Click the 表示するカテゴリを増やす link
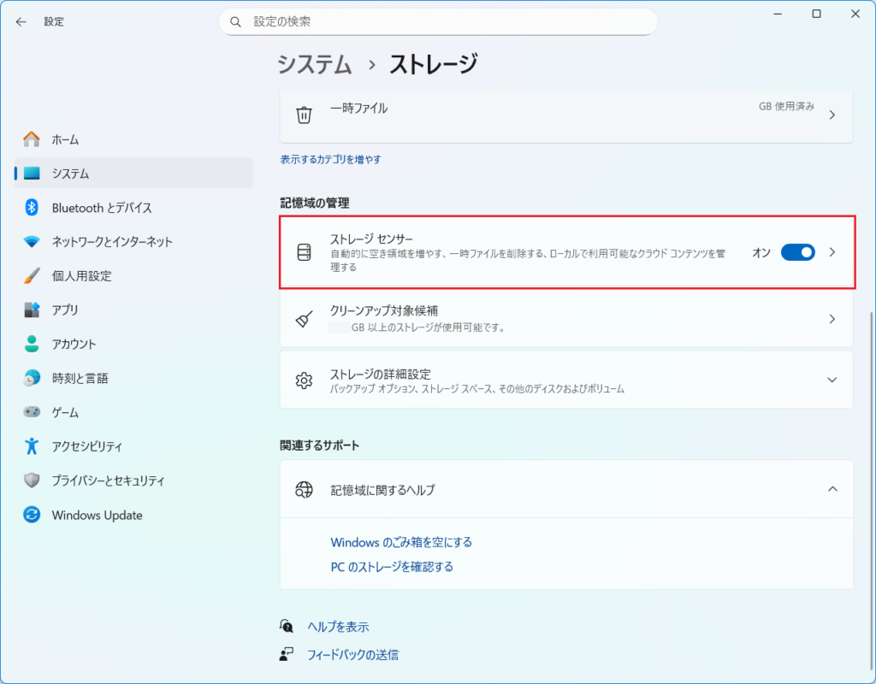Screen dimensions: 876x684 point(331,159)
